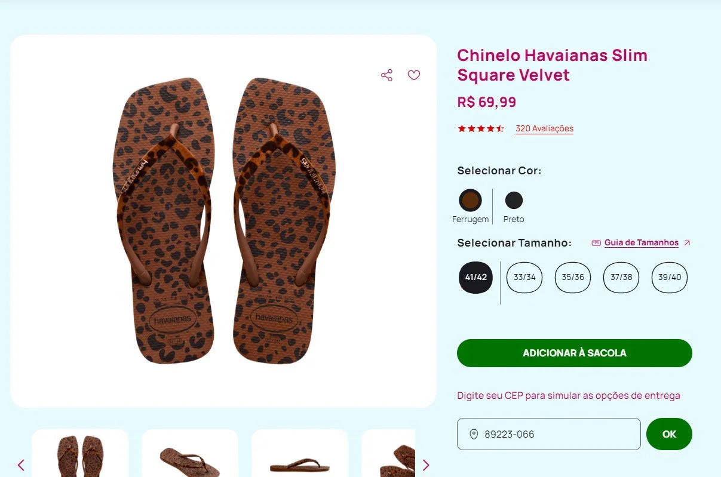Click the share icon above the product image
The height and width of the screenshot is (477, 721).
click(x=386, y=75)
